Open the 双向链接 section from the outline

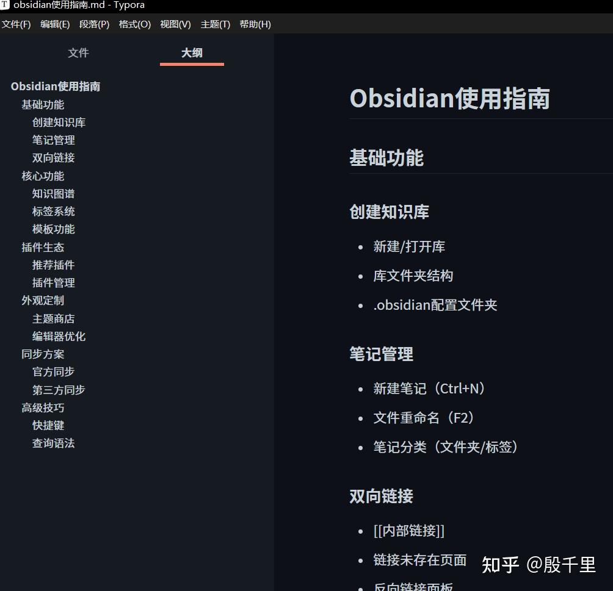coord(53,157)
